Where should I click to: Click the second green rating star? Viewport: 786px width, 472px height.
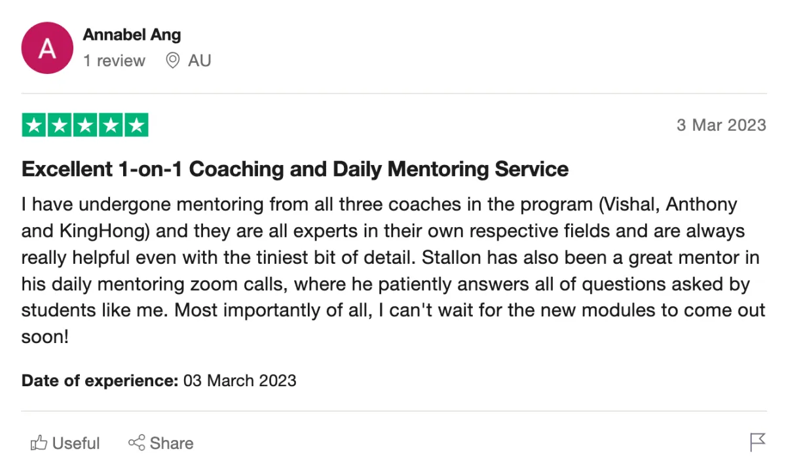(x=60, y=125)
